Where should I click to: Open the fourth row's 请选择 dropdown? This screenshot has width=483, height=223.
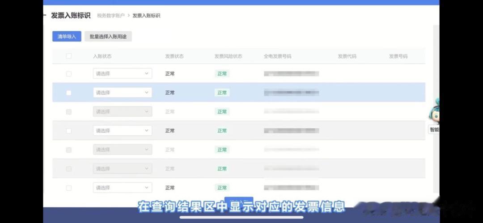point(123,130)
